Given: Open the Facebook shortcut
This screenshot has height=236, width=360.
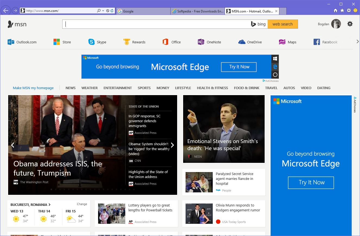Looking at the screenshot, I should point(325,42).
